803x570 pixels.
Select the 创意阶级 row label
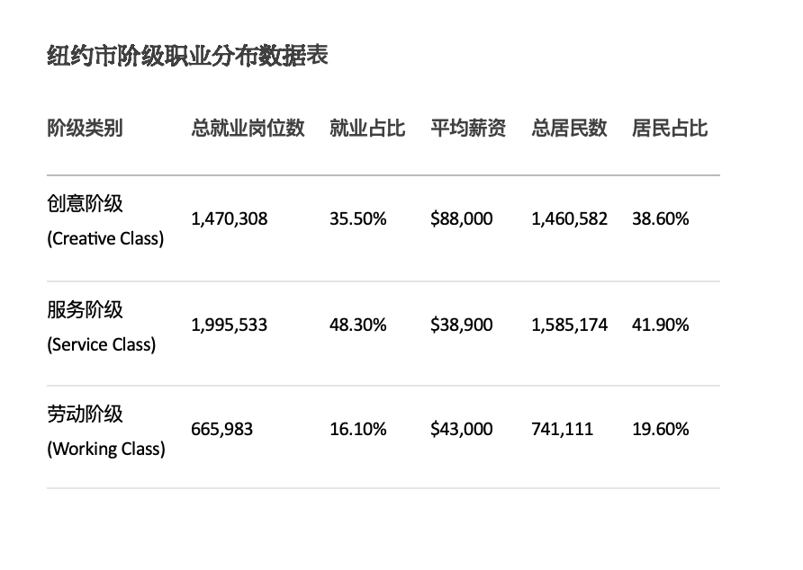pos(85,203)
